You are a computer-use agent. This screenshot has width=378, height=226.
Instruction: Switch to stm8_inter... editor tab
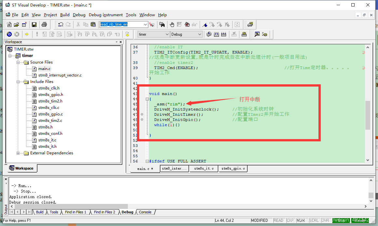[x=175, y=169]
